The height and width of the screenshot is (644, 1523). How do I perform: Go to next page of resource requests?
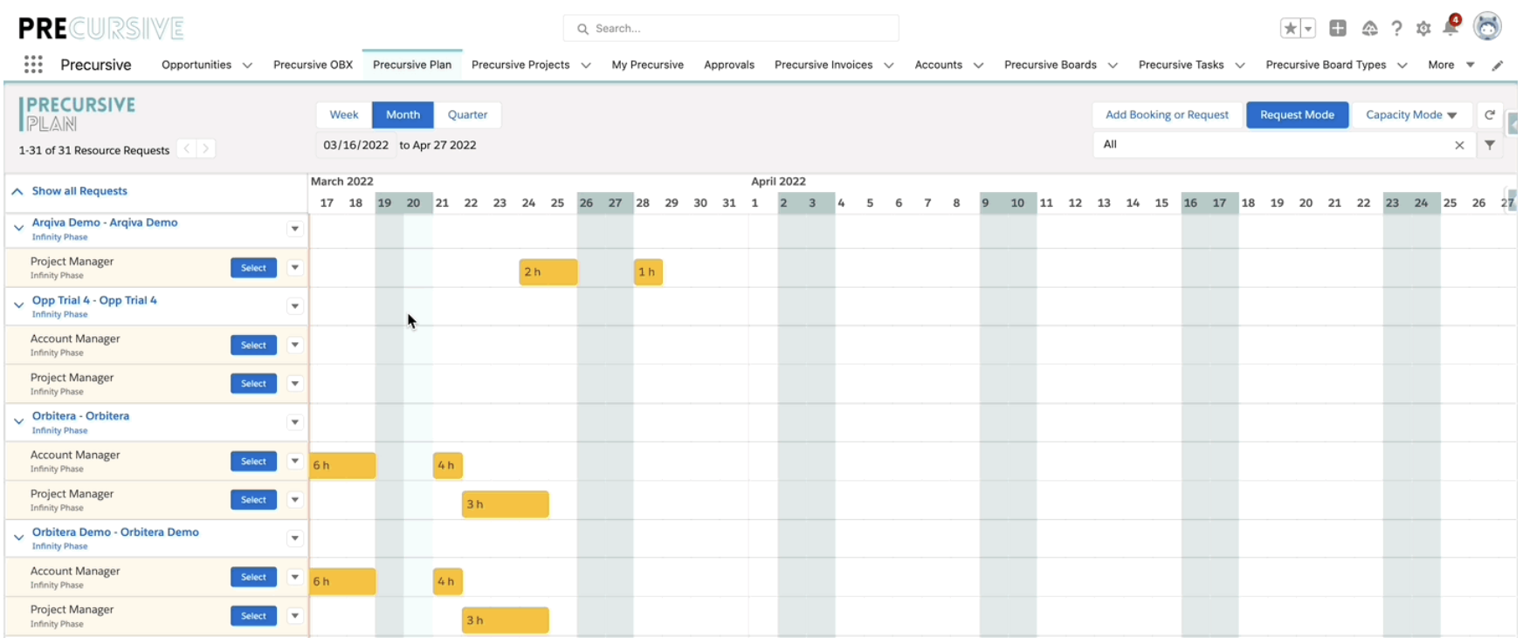(x=206, y=149)
